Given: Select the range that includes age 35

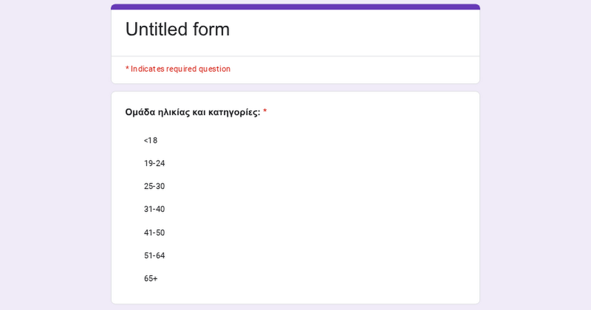Looking at the screenshot, I should point(154,209).
